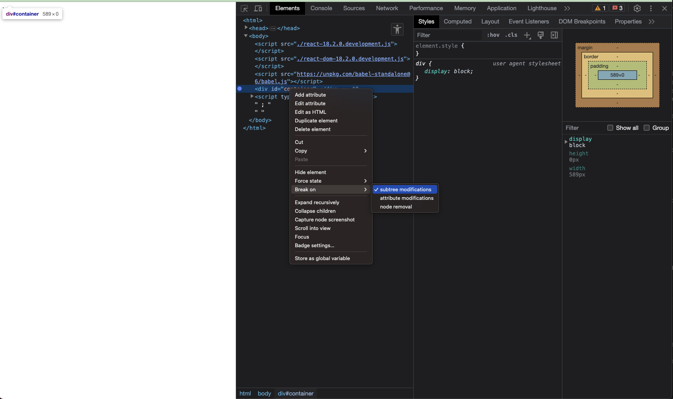Open DevTools settings gear
The width and height of the screenshot is (673, 399).
pos(637,8)
